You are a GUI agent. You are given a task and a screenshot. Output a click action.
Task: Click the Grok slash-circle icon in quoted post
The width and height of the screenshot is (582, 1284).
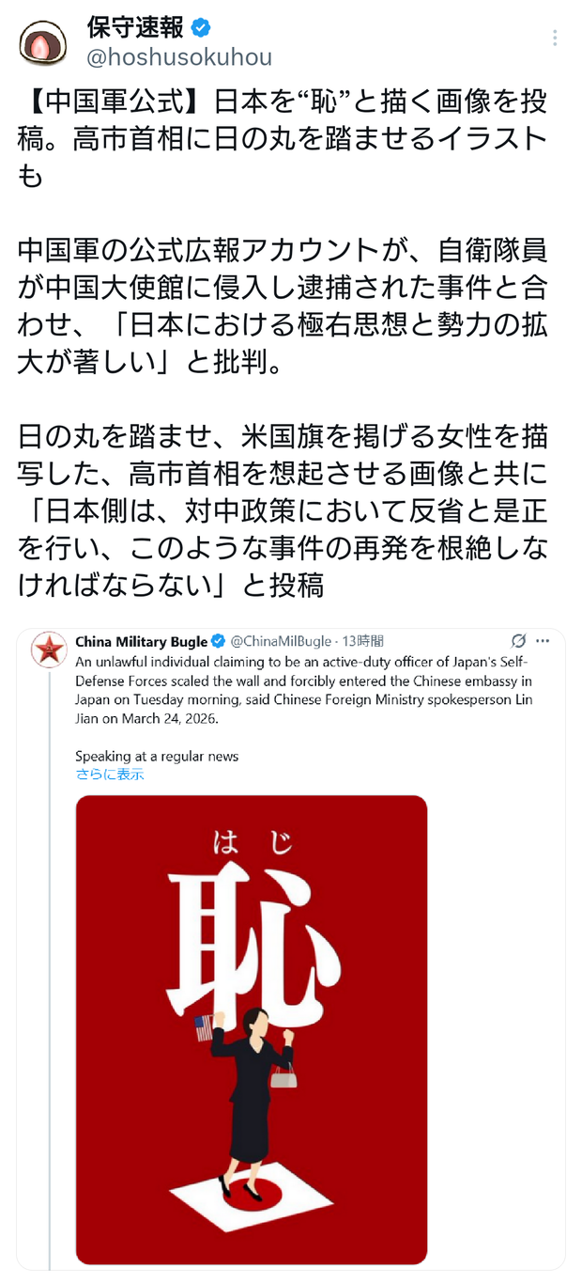[518, 641]
